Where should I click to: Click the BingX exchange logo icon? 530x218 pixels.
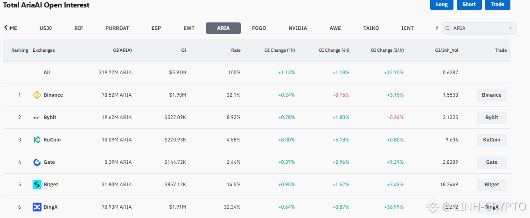coord(37,207)
